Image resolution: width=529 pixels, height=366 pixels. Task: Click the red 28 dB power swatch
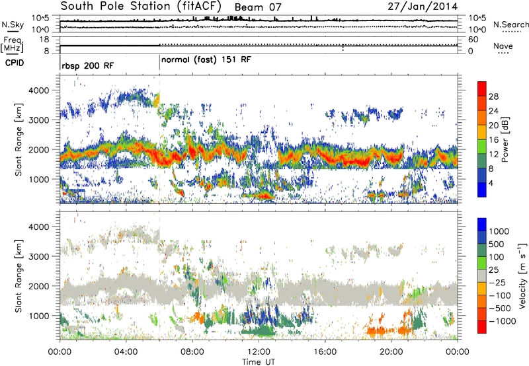pos(482,89)
